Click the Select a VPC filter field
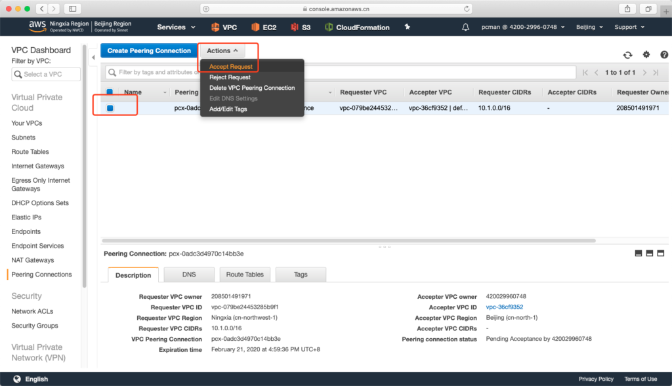The height and width of the screenshot is (386, 672). (x=46, y=74)
